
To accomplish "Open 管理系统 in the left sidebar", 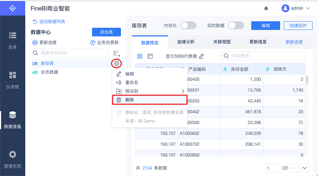I will (13, 159).
